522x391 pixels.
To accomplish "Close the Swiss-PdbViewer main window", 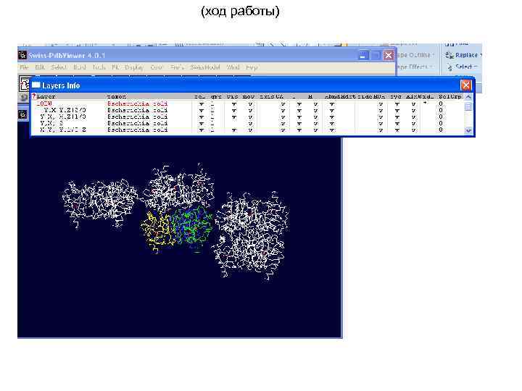I will point(388,56).
